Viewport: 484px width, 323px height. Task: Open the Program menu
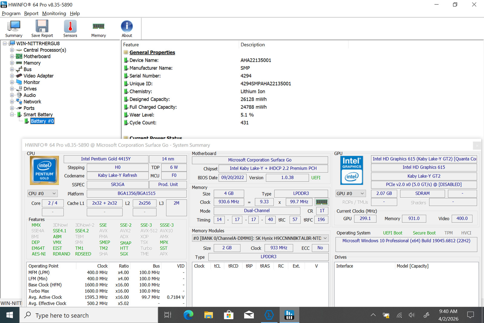11,13
